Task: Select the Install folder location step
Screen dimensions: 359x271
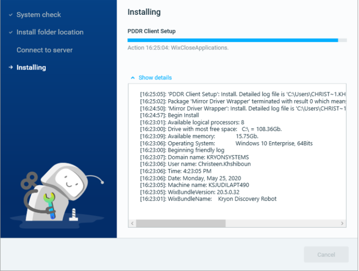Action: point(50,32)
